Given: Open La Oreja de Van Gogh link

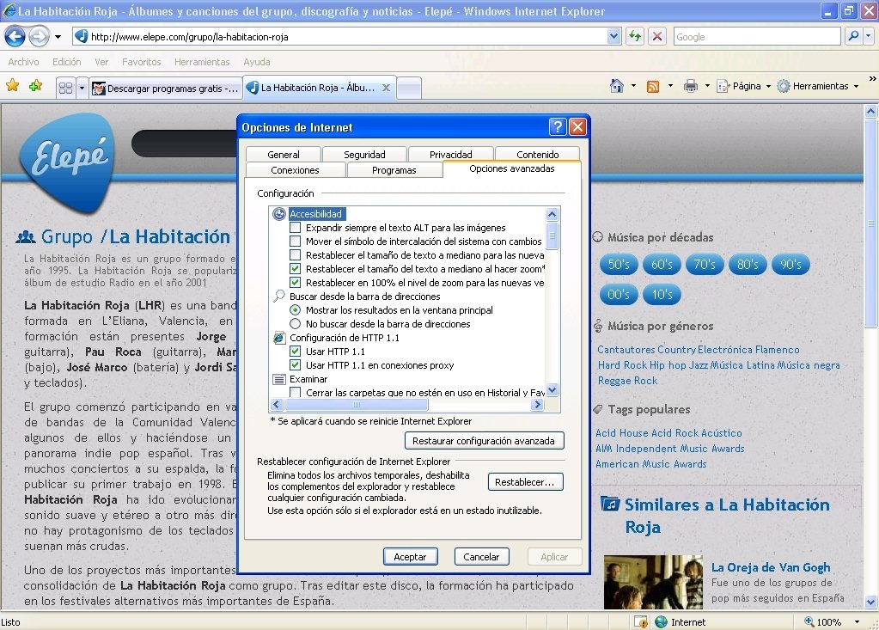Looking at the screenshot, I should pos(771,567).
